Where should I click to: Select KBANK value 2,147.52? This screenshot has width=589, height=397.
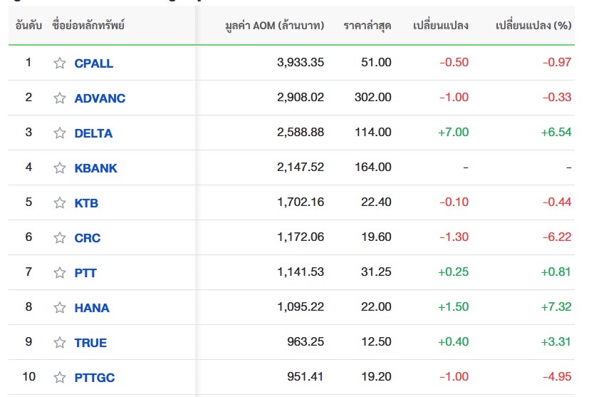point(301,167)
